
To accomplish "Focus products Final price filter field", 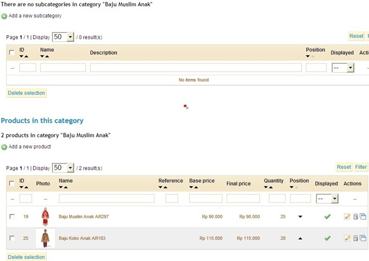I will tap(243, 199).
